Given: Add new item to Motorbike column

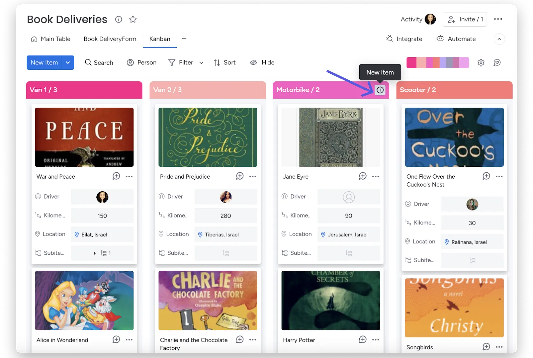Looking at the screenshot, I should pos(380,90).
